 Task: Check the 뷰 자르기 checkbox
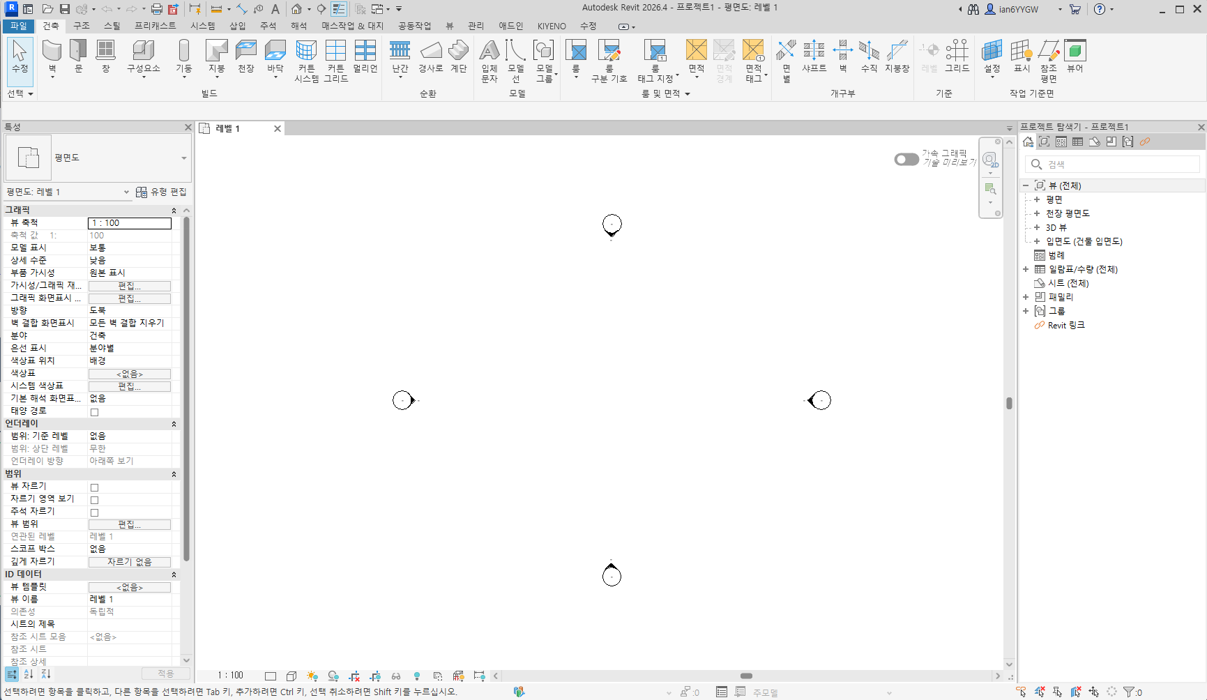(95, 487)
